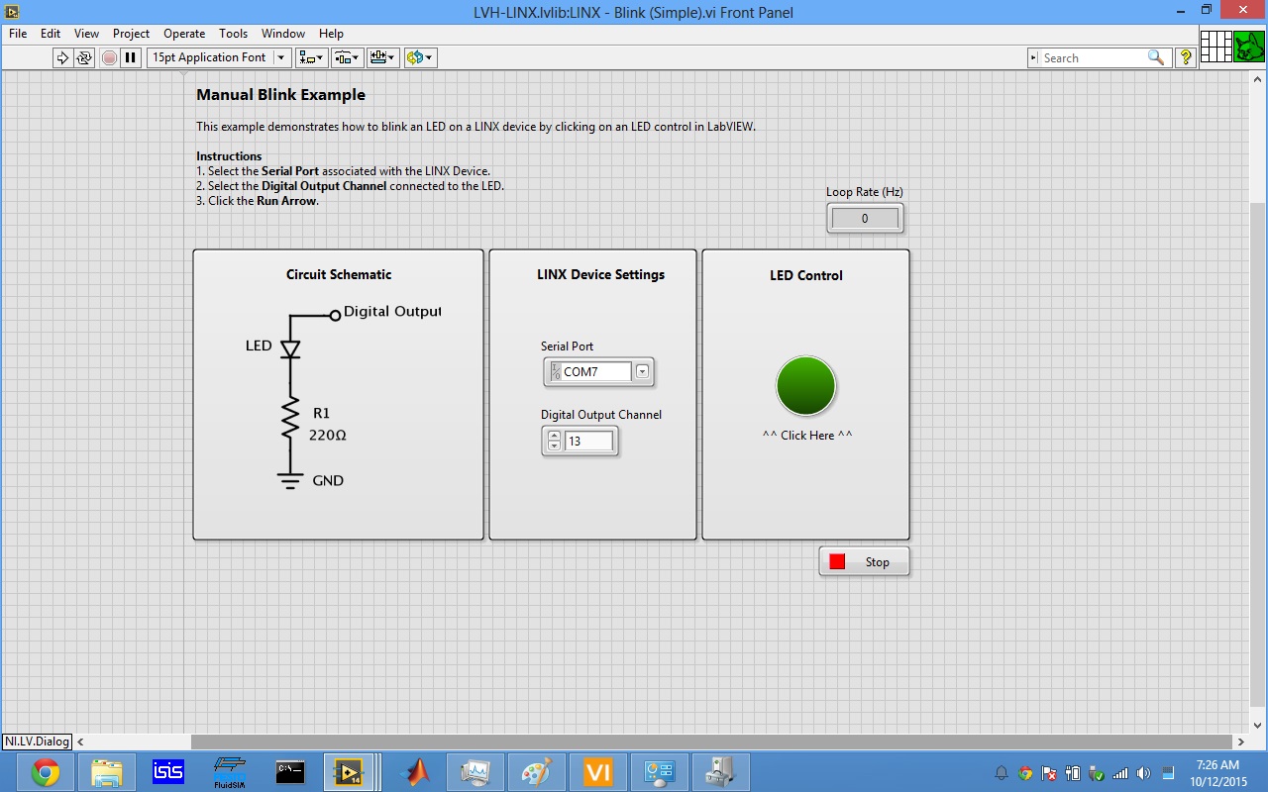Click the Abort Execution button
This screenshot has height=792, width=1268.
(109, 57)
